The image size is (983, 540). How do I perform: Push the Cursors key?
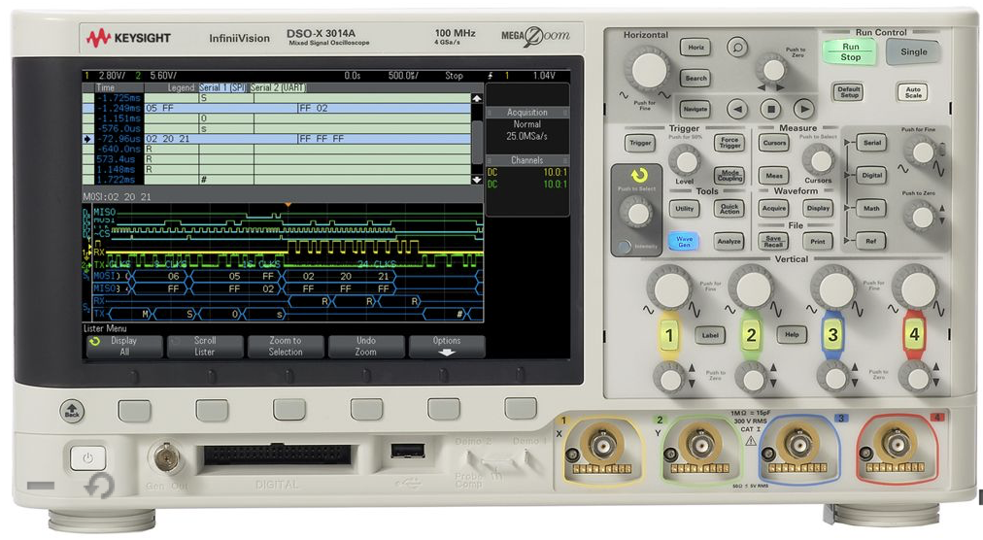coord(774,143)
